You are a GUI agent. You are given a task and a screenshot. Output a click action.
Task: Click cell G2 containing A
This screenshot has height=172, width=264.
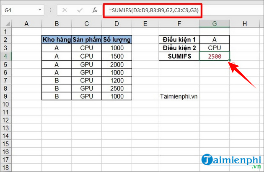tap(214, 40)
